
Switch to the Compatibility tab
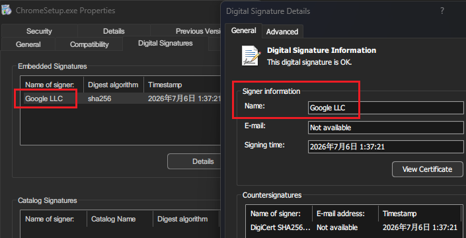[89, 44]
